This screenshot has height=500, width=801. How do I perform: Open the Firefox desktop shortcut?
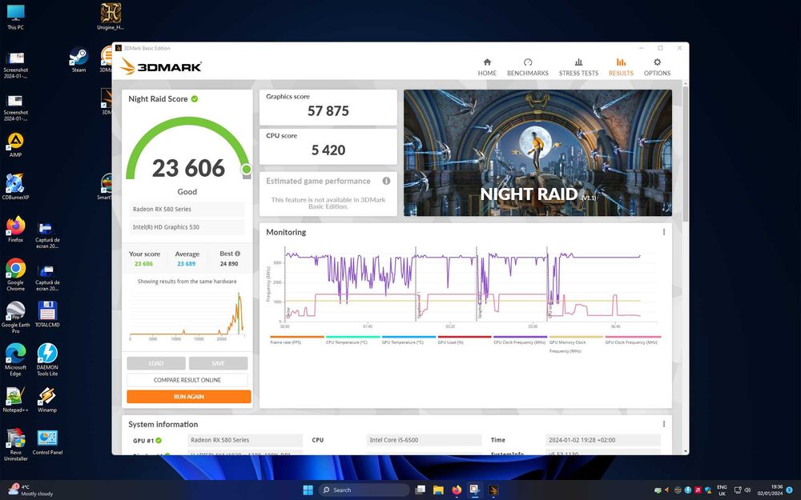point(15,229)
